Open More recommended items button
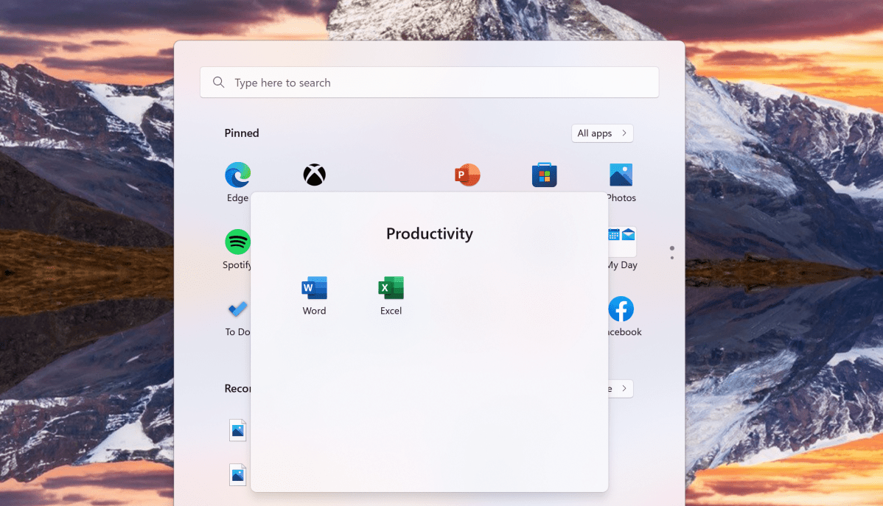 pos(621,388)
